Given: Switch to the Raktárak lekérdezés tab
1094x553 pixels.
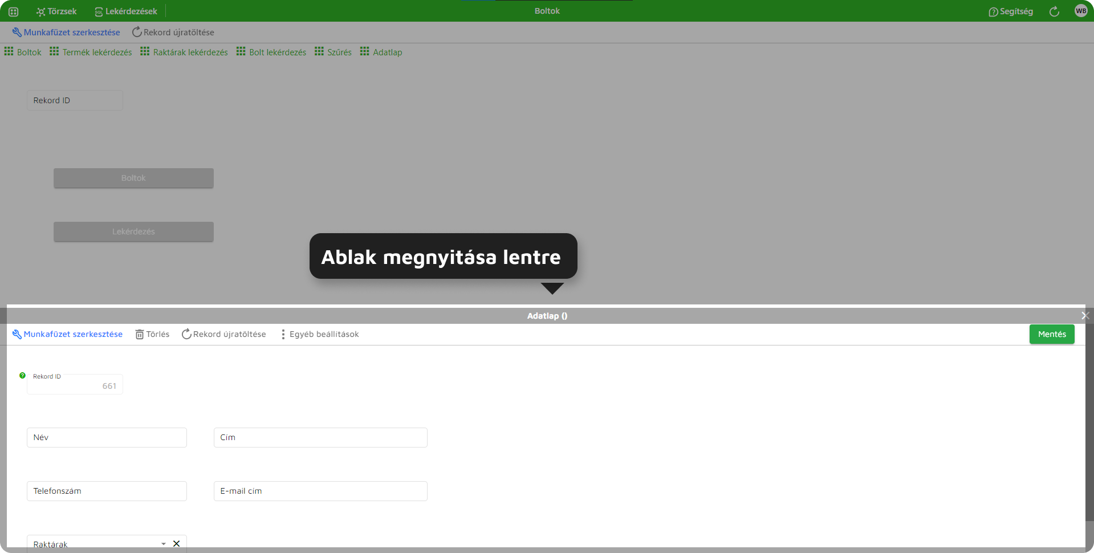Looking at the screenshot, I should tap(184, 52).
